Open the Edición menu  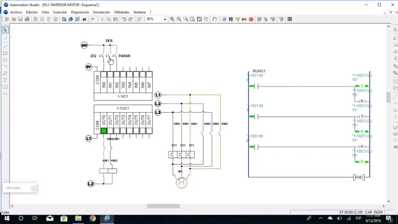pos(32,12)
